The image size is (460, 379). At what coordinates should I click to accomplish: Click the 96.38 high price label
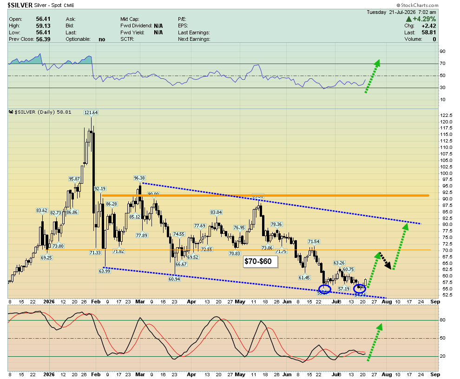pos(139,178)
